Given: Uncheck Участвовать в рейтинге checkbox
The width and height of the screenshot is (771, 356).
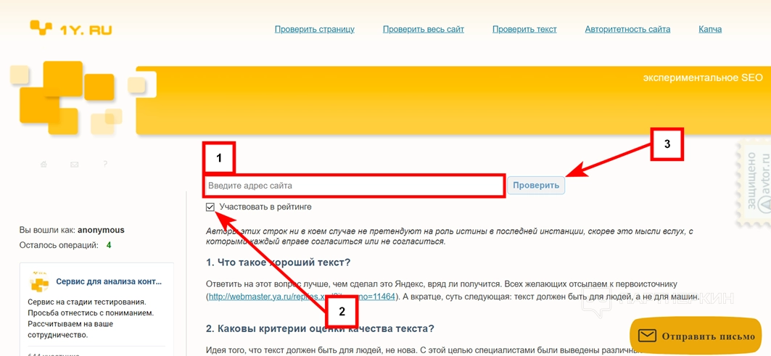Looking at the screenshot, I should [x=211, y=207].
